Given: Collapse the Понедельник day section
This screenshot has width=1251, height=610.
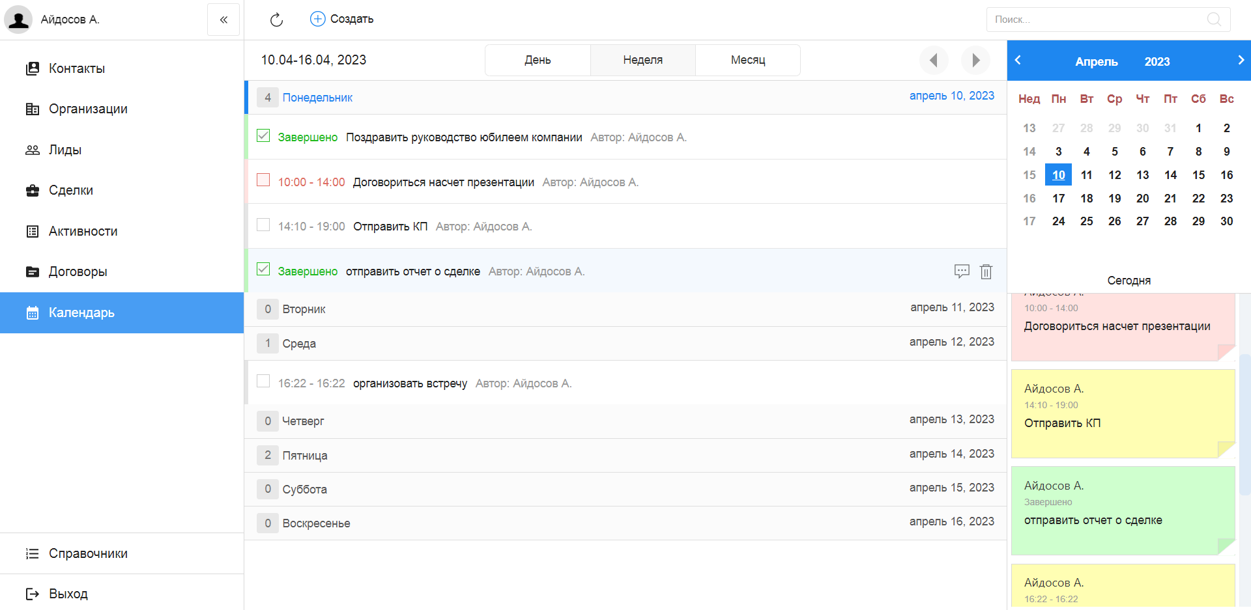Looking at the screenshot, I should [625, 98].
